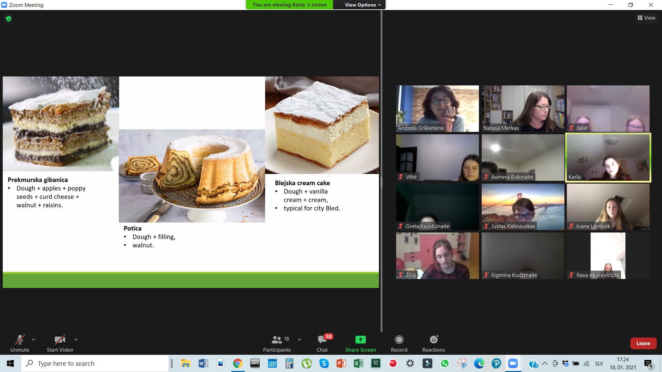Expand the arrow next to Participants
This screenshot has width=662, height=372.
300,340
